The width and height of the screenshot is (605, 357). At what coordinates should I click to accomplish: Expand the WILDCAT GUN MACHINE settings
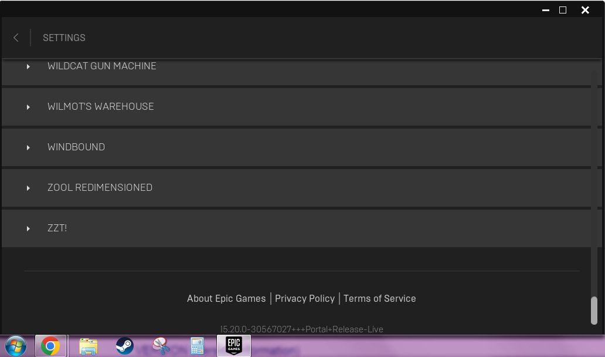[x=28, y=66]
